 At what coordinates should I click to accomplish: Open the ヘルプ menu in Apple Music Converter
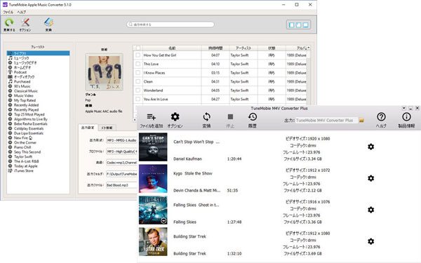tap(22, 12)
